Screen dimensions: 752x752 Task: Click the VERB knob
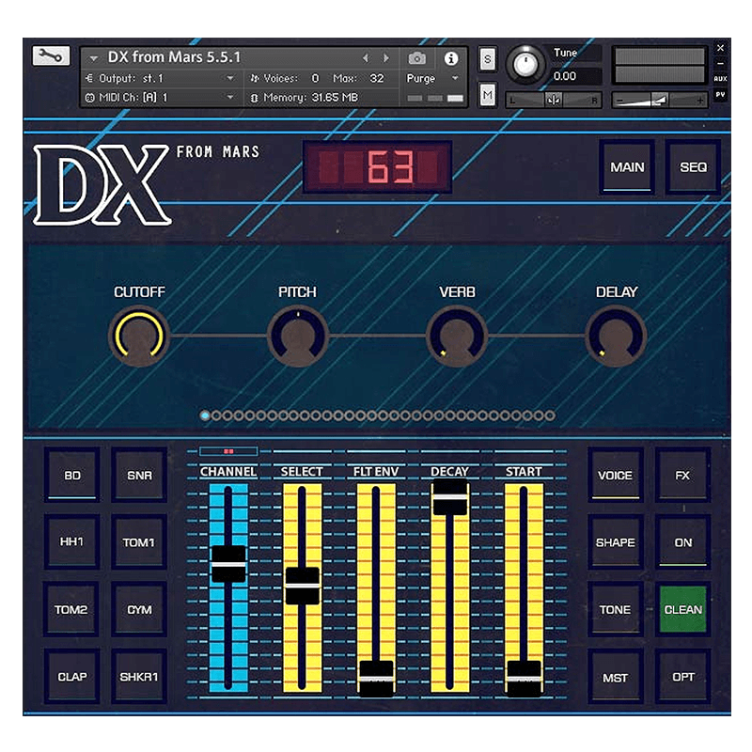pos(457,337)
